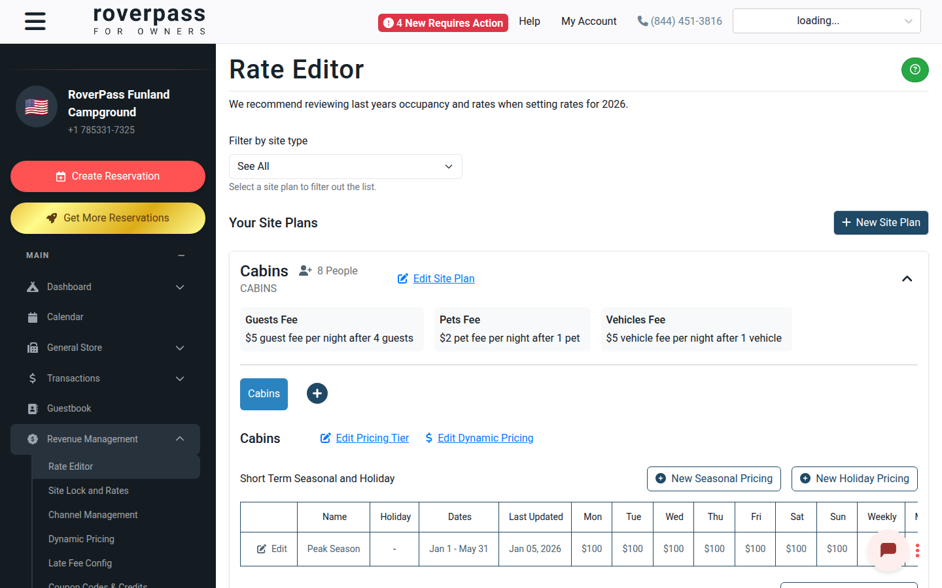Click New Site Plan button
This screenshot has width=942, height=588.
[881, 223]
